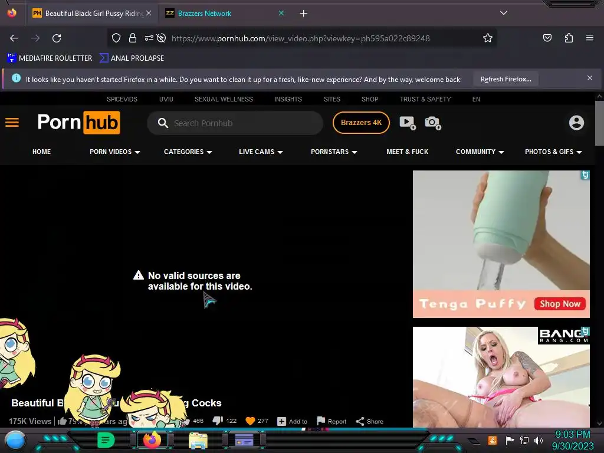Focus the Search Pornhub input field
Screen dimensions: 604x453
(235, 123)
